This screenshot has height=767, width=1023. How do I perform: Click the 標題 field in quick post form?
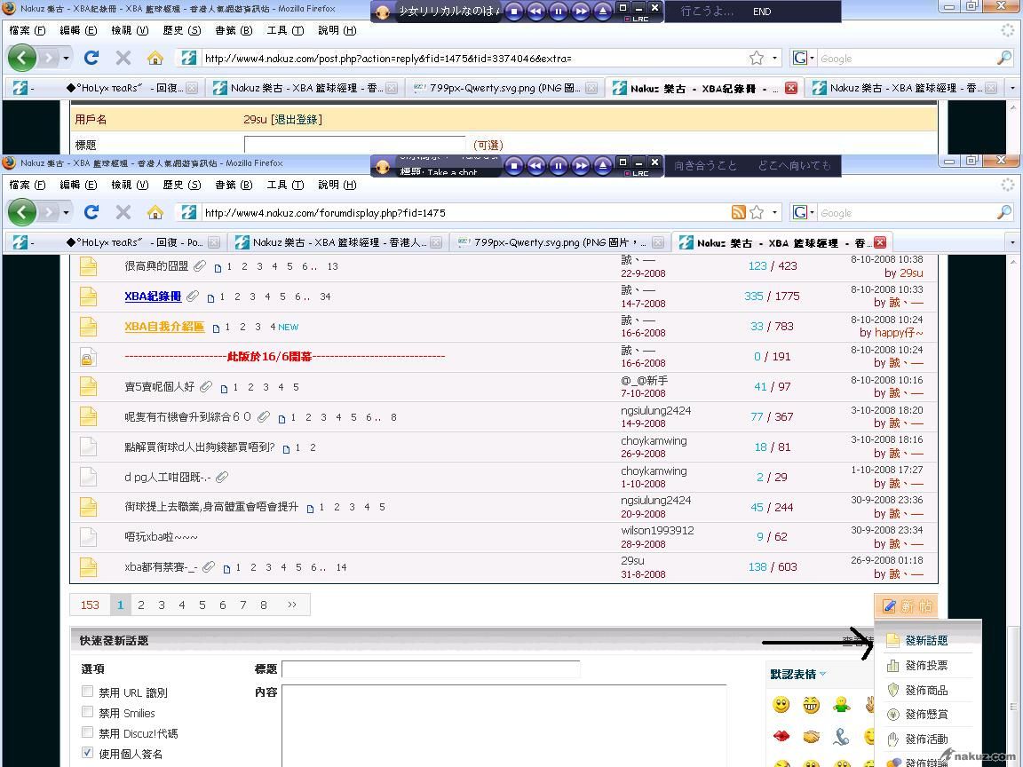(431, 669)
